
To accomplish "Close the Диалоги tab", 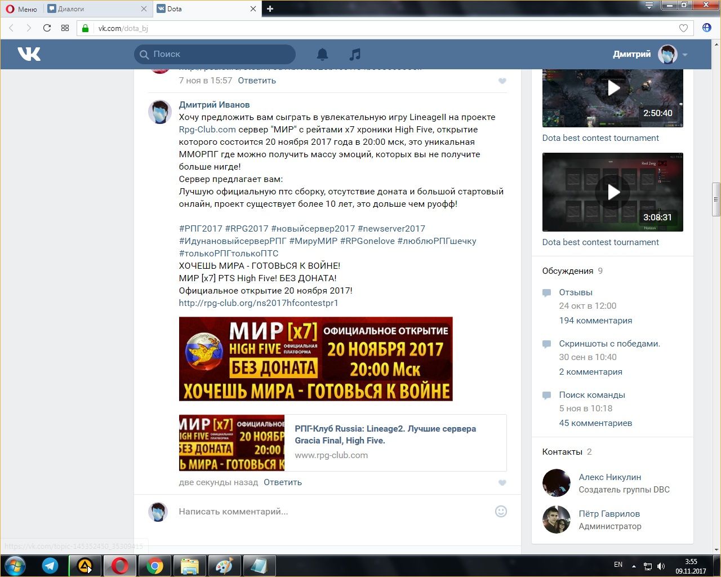I will coord(144,9).
